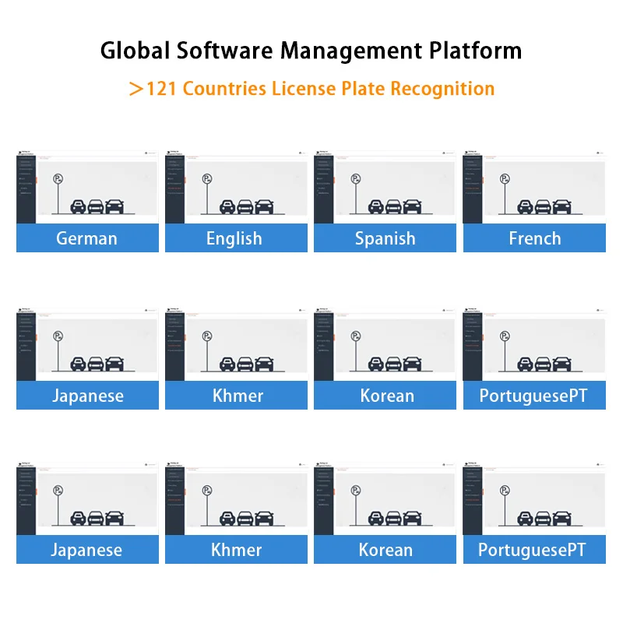Select the blue French language label
The height and width of the screenshot is (623, 623).
tap(534, 238)
